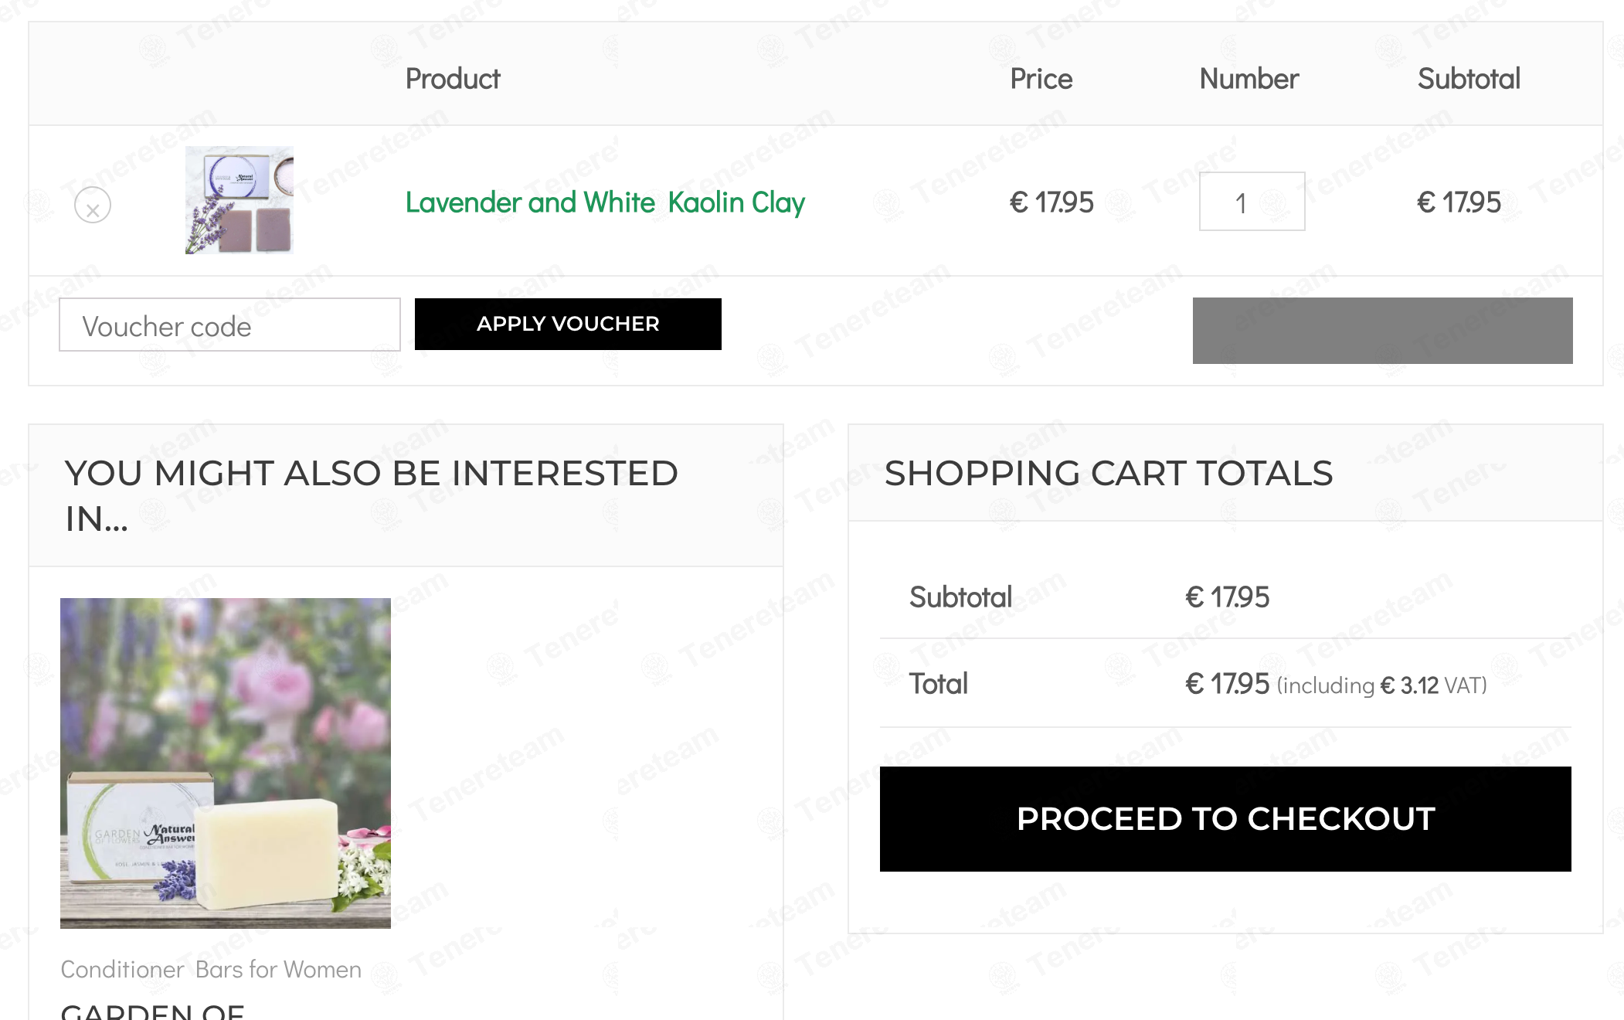This screenshot has width=1624, height=1020.
Task: Click the Price column header
Action: [x=1041, y=79]
